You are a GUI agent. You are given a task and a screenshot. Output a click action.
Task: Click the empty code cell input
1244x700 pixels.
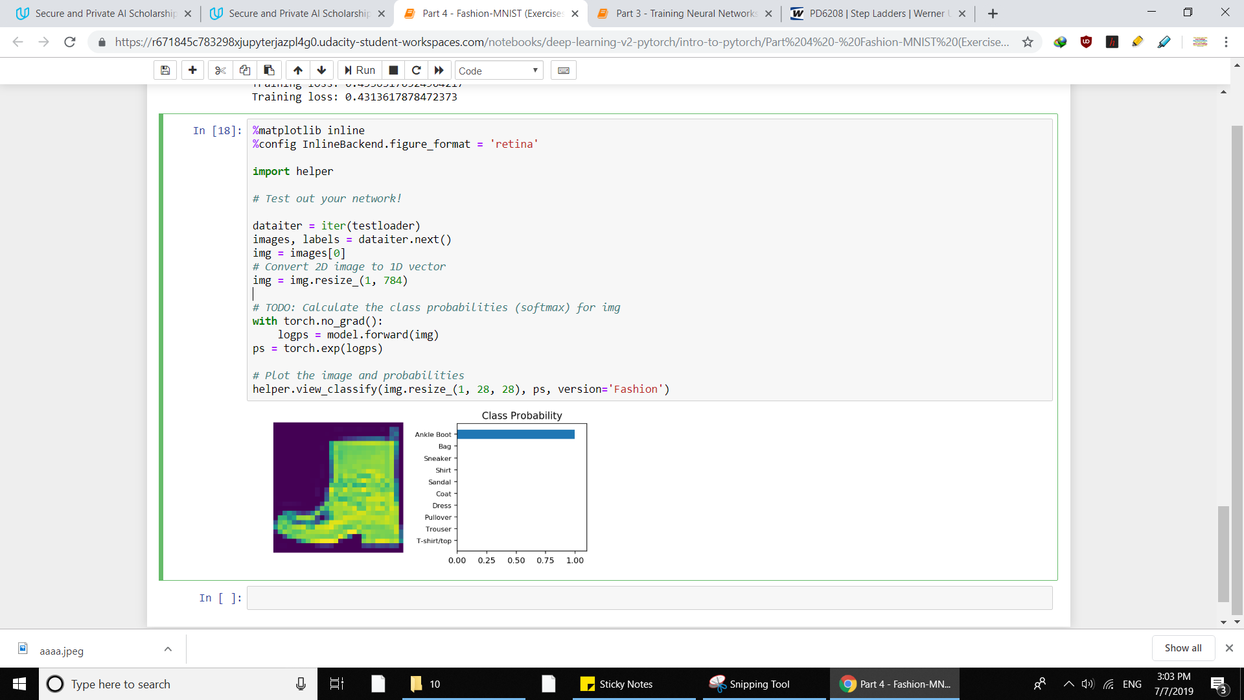click(649, 598)
